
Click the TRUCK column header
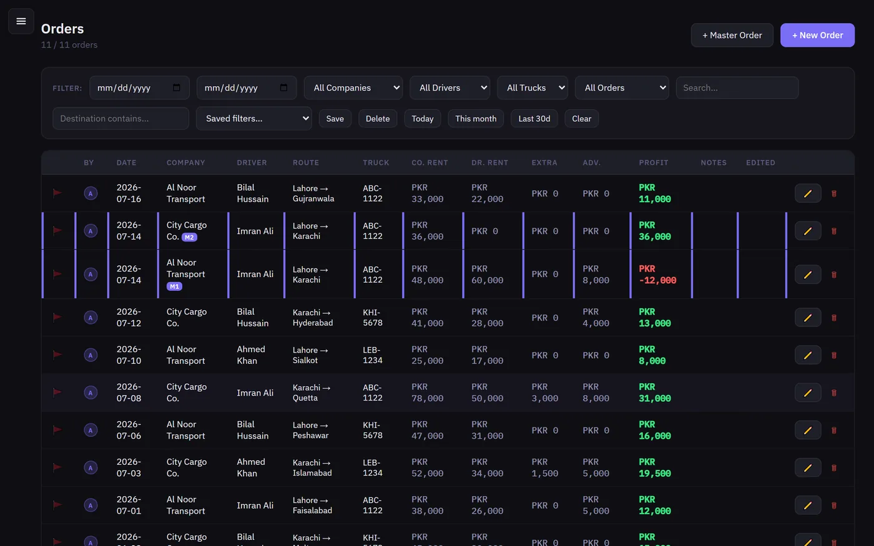click(x=376, y=163)
